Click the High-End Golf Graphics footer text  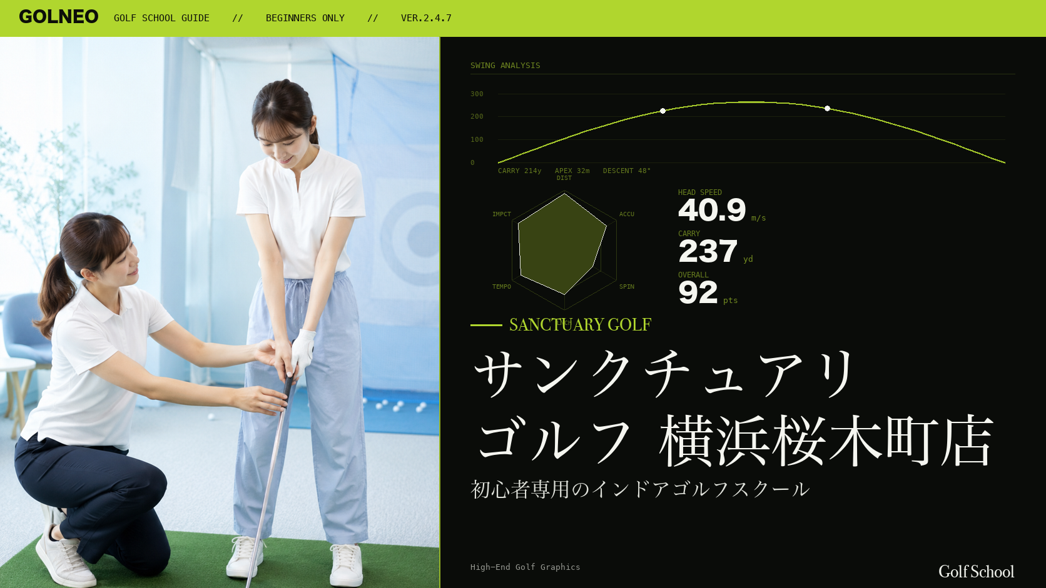coord(526,567)
